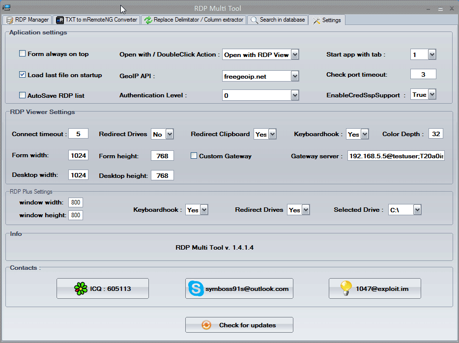459x343 pixels.
Task: Tick the Custom Gateway checkbox
Action: (x=194, y=156)
